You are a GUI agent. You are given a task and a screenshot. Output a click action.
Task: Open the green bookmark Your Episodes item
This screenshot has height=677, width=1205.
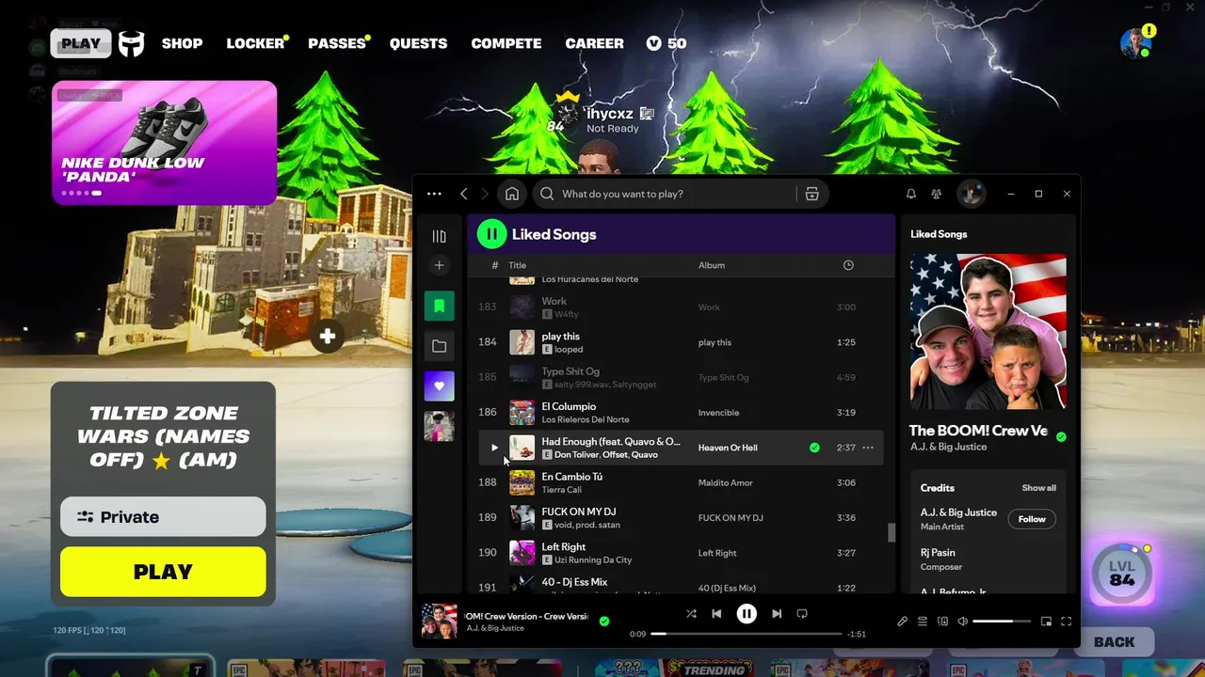click(x=439, y=306)
